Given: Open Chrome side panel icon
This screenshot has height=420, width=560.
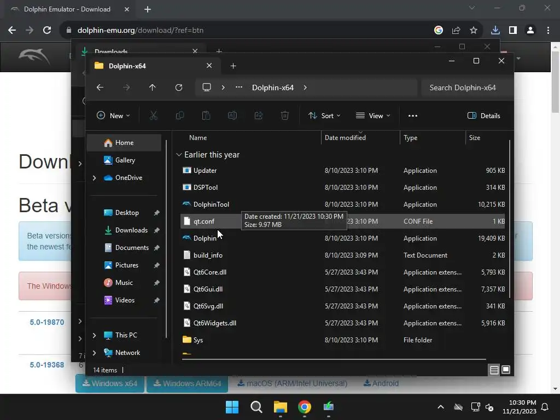Looking at the screenshot, I should 513,31.
